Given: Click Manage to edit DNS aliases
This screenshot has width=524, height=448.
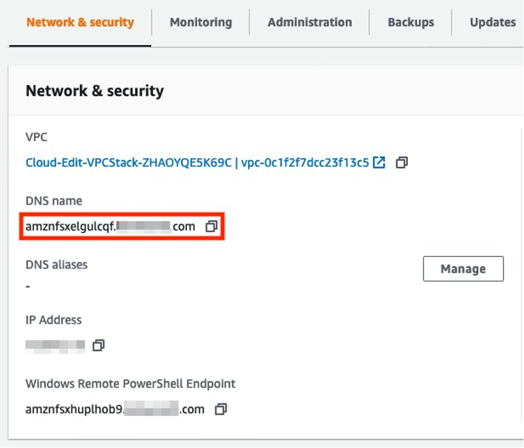Looking at the screenshot, I should (x=463, y=268).
